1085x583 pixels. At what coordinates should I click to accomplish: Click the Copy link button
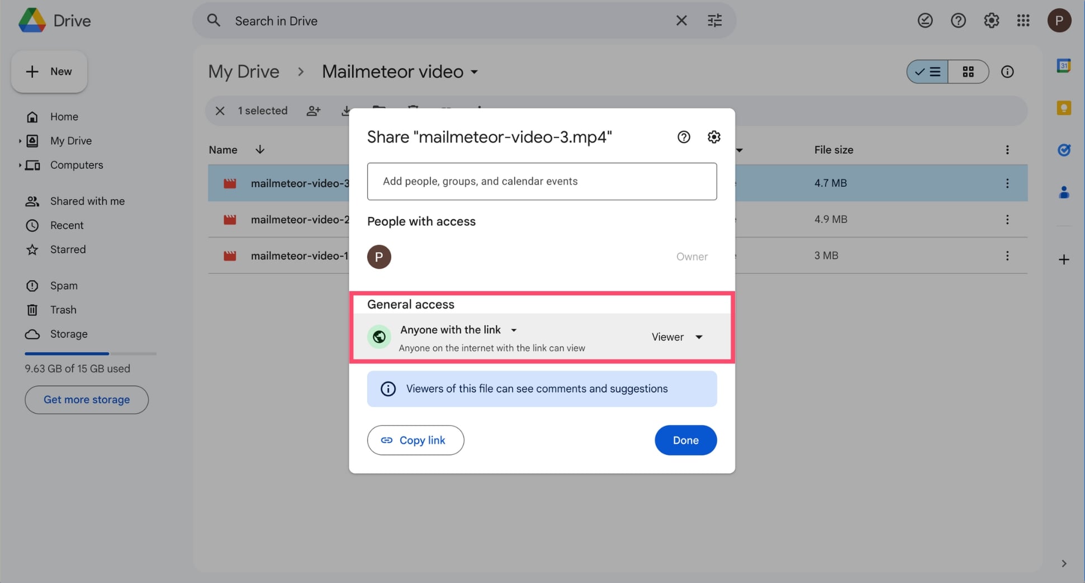(x=415, y=440)
